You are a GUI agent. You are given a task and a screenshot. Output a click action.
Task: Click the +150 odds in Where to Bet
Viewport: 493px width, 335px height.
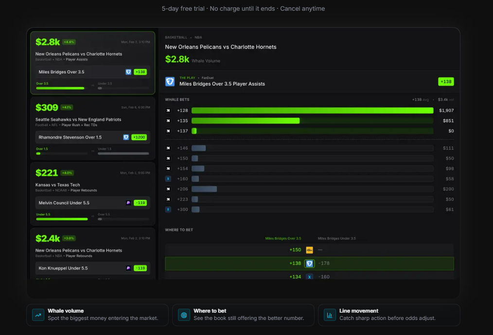[x=295, y=250]
